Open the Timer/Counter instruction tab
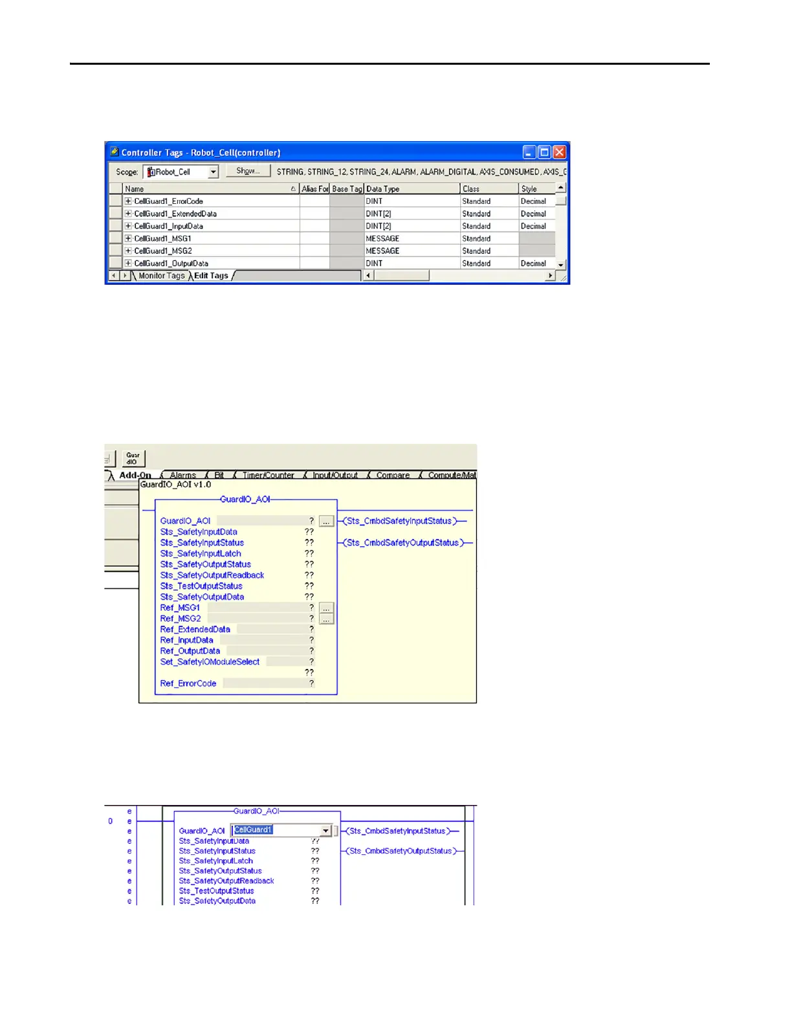Viewport: 792px width, 1025px height. point(268,475)
